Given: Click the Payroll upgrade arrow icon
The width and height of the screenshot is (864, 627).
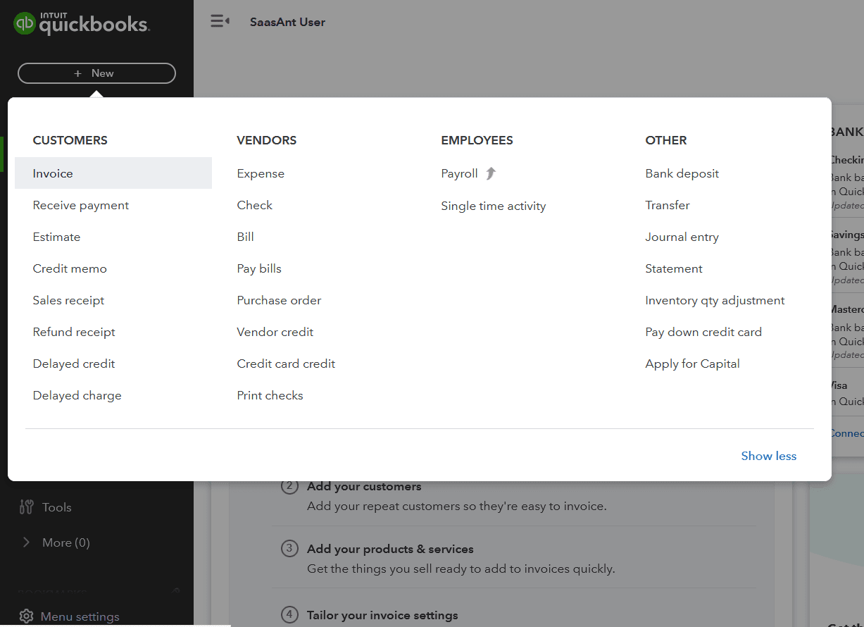Looking at the screenshot, I should coord(491,173).
